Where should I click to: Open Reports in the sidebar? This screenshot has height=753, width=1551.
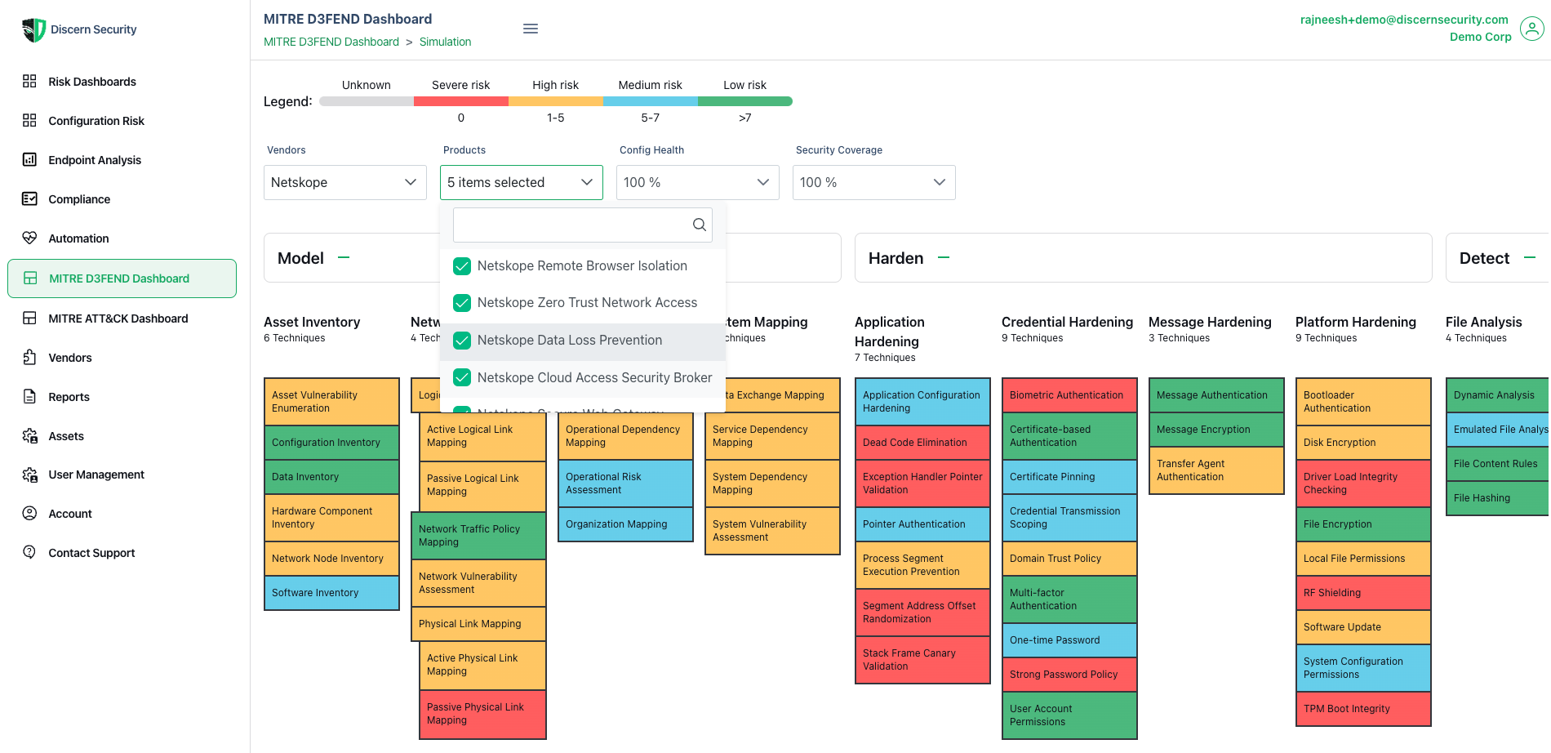(x=69, y=397)
